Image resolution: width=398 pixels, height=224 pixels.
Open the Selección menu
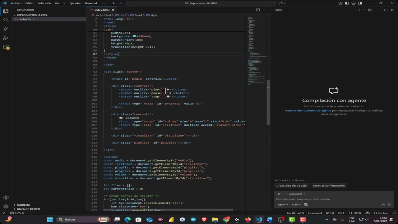pos(44,3)
